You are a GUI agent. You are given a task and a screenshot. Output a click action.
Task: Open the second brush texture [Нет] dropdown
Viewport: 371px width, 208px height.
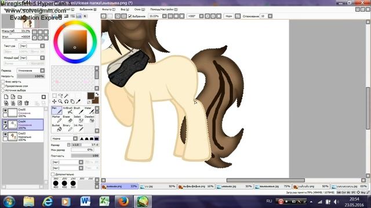tap(81, 168)
